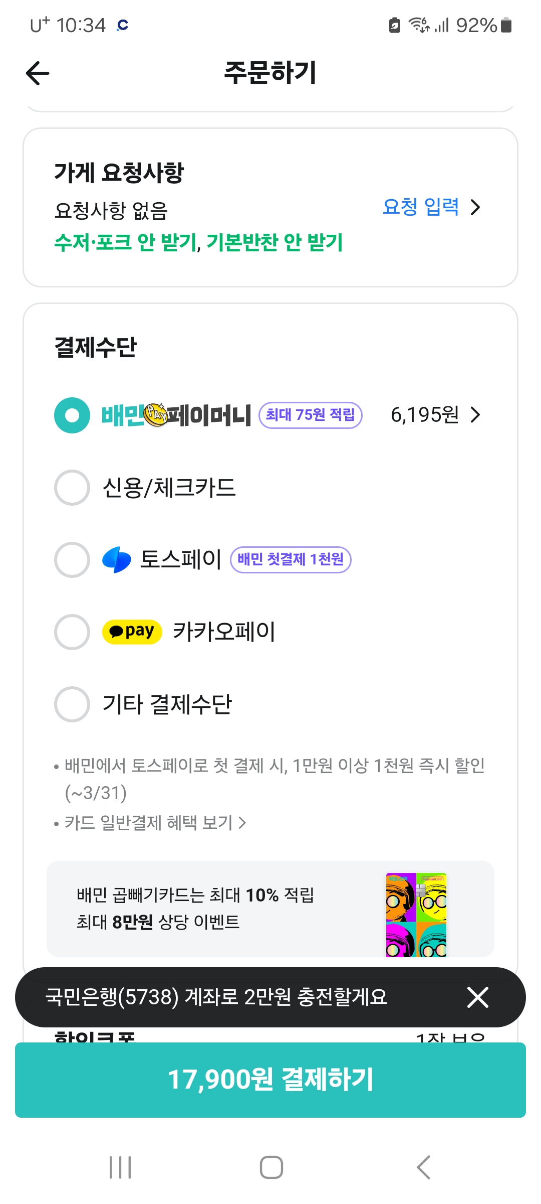Select 기타 결제수단 radio option
Screen dimensions: 541x1204
click(x=72, y=704)
